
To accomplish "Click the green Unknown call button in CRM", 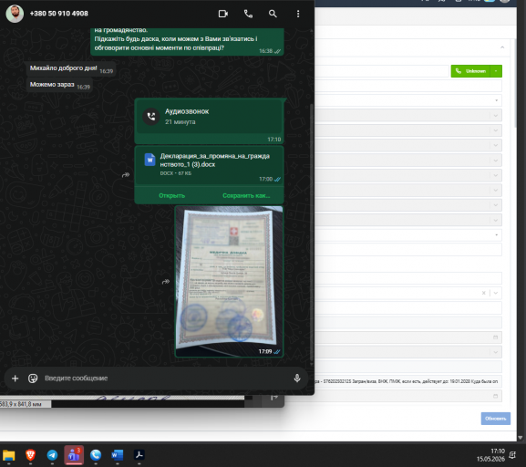I will click(471, 71).
